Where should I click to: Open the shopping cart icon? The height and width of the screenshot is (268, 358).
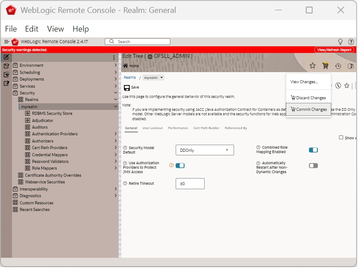click(x=325, y=66)
